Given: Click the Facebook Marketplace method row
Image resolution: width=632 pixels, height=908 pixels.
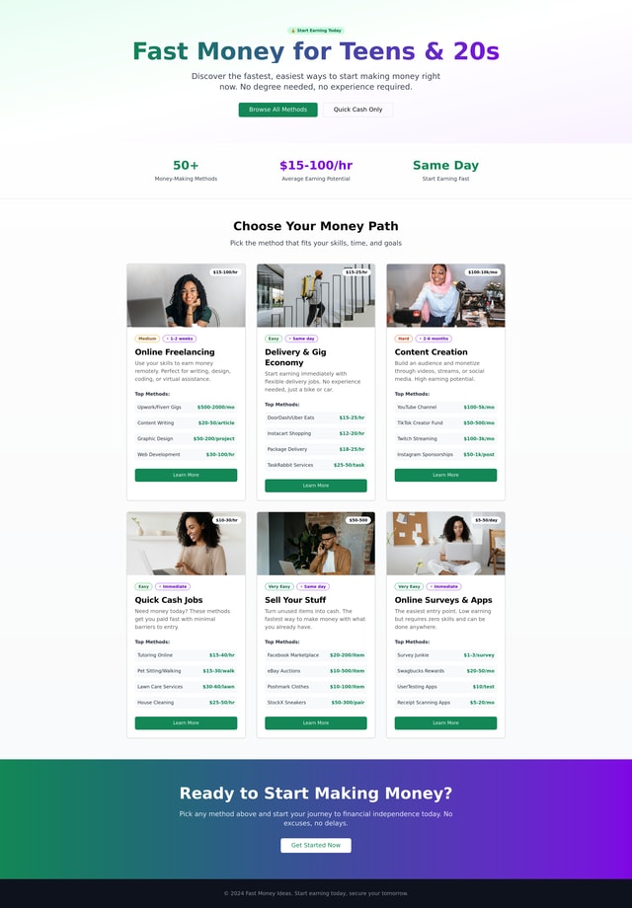Looking at the screenshot, I should pos(316,655).
